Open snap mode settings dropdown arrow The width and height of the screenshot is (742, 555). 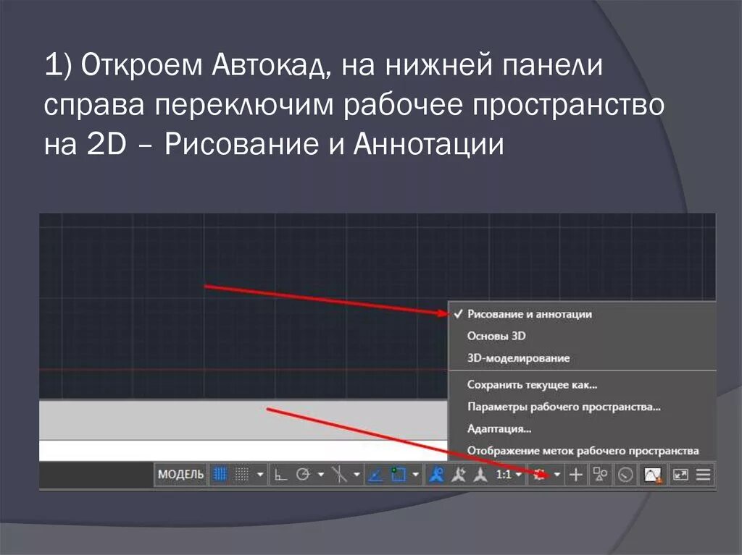[x=260, y=474]
